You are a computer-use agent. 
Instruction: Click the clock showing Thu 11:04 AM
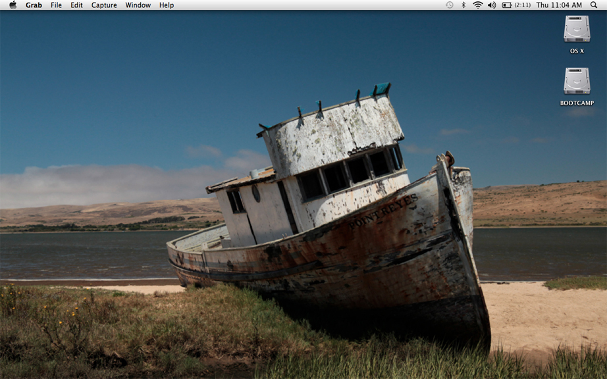click(x=559, y=5)
